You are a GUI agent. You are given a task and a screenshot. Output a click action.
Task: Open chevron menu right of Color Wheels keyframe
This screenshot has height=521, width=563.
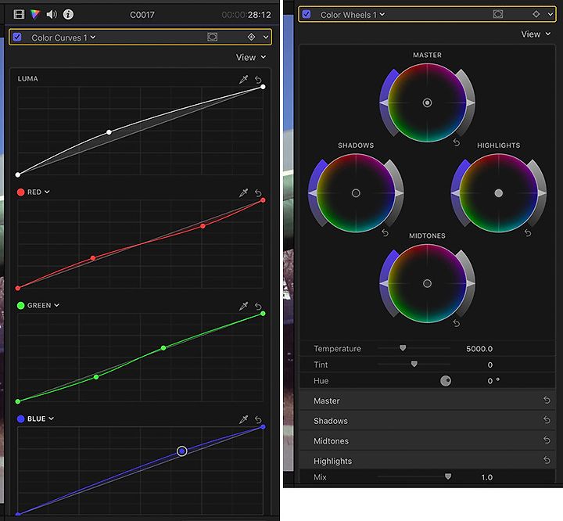550,14
